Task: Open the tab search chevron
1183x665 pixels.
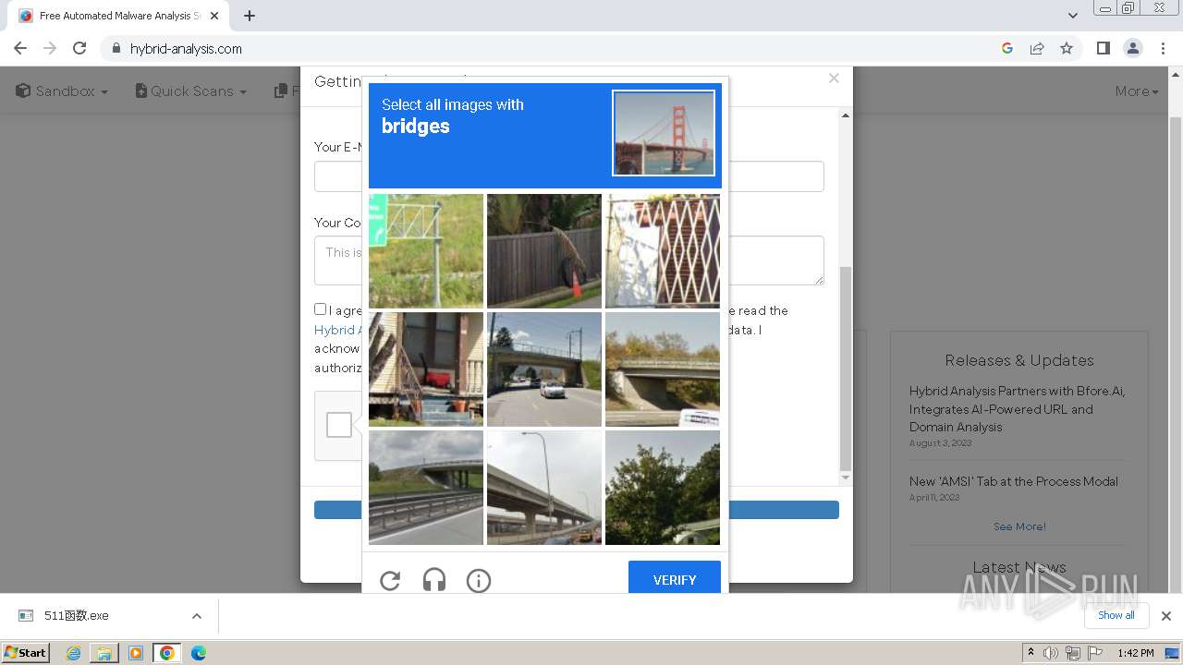Action: coord(1072,16)
